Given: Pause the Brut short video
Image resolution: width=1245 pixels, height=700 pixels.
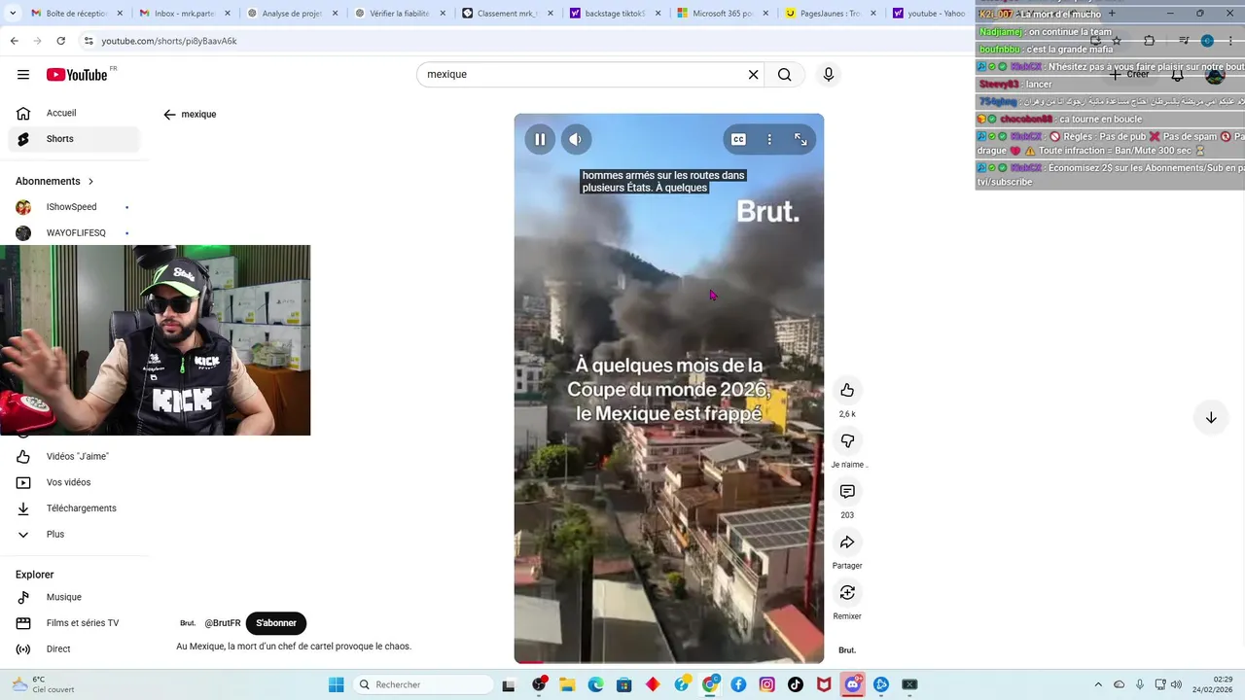Looking at the screenshot, I should pos(540,139).
